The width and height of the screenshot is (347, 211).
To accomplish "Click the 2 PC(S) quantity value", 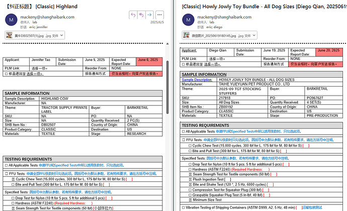I will [x=133, y=120].
